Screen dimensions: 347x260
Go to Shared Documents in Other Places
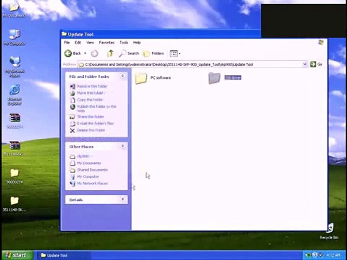point(89,170)
